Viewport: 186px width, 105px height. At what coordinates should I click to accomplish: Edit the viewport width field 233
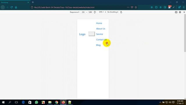click(x=83, y=12)
